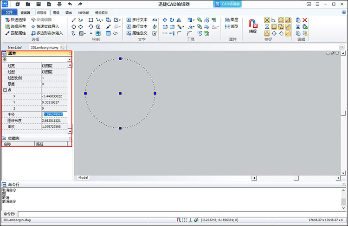Open the 线型 value 以图层

point(54,72)
